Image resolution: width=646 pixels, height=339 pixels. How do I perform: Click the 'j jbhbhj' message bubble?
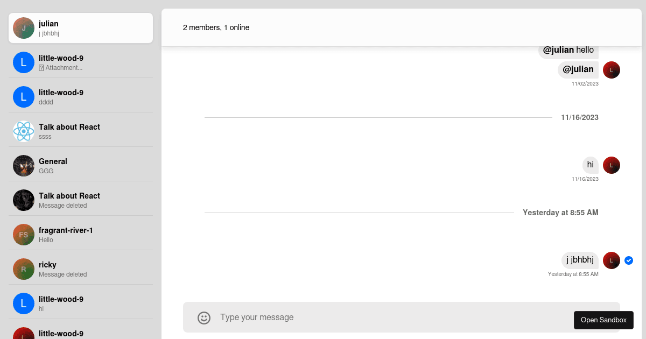click(x=580, y=260)
